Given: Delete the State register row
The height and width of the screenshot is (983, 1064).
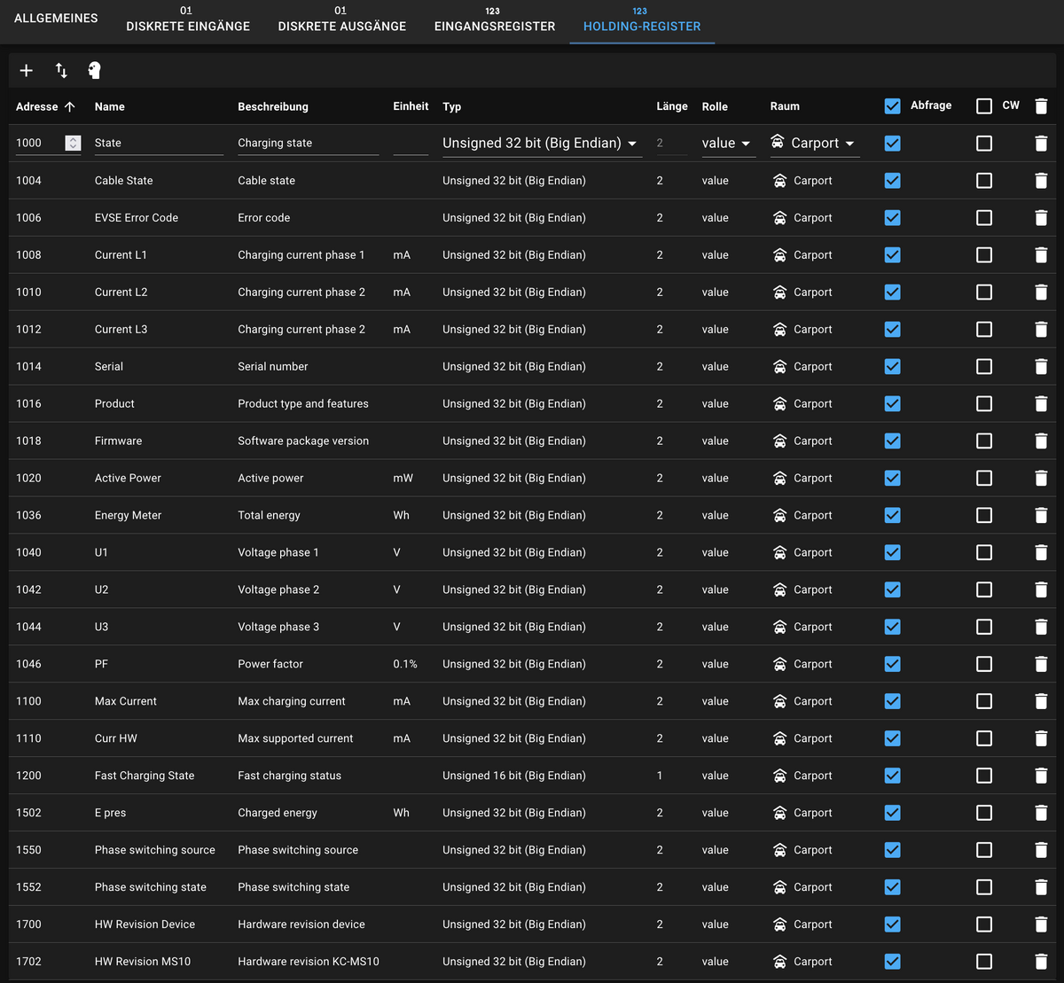Looking at the screenshot, I should (x=1041, y=143).
